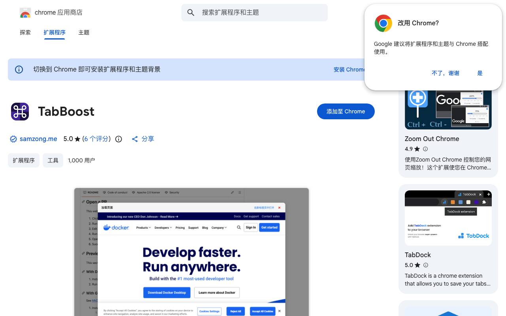Screen dimensions: 506x316
Task: Click the search magnifier icon
Action: click(x=191, y=13)
